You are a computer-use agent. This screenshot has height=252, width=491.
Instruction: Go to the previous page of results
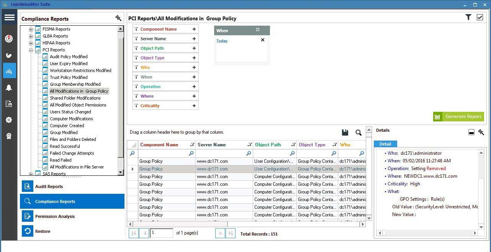pos(144,233)
